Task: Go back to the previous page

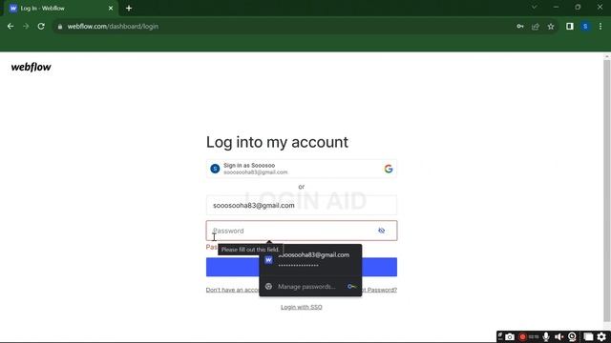Action: coord(11,27)
